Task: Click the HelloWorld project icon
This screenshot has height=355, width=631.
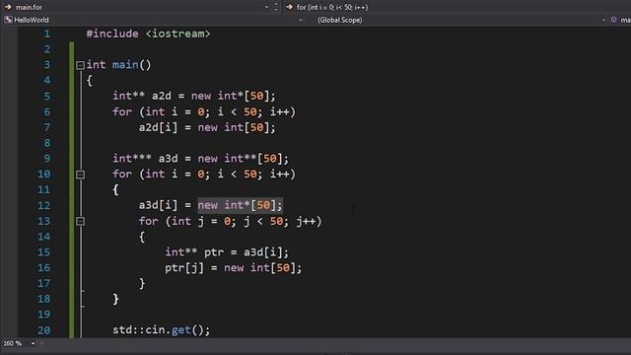Action: click(8, 20)
